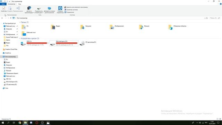Screen dimensions: 222x125
Task: Click Add network location ribbon icon
Action: 49,10
